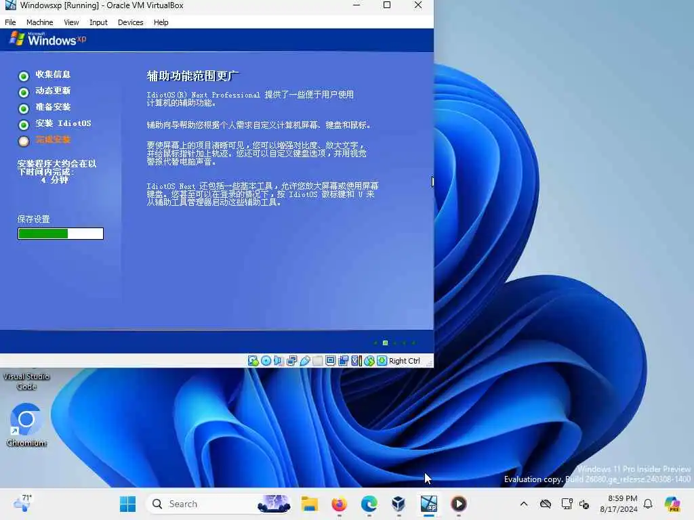Click the OneDrive cloud tray icon
694x520 pixels.
pos(546,504)
